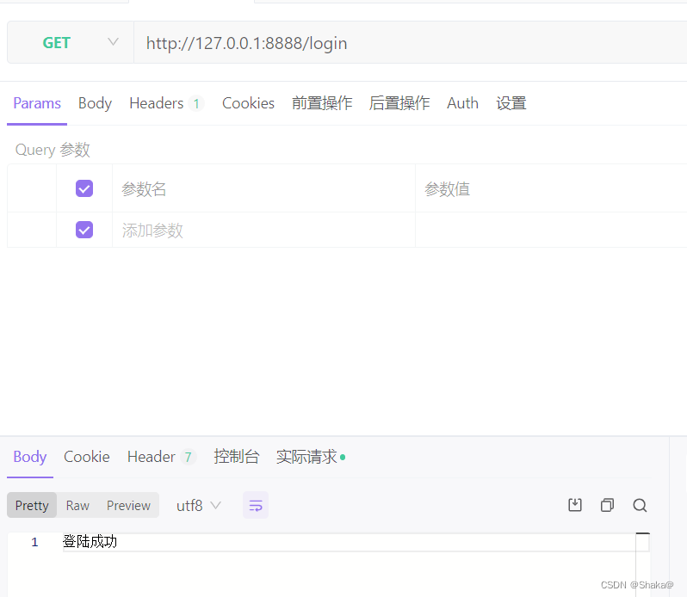This screenshot has width=687, height=597.
Task: Open the request Cookies tab
Action: coord(248,103)
